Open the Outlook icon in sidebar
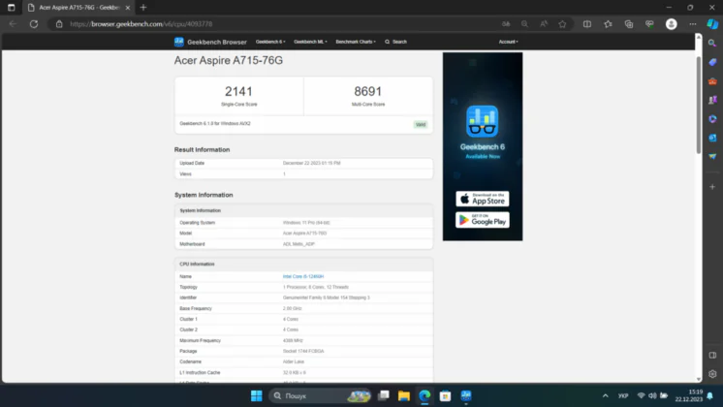723x407 pixels. pyautogui.click(x=712, y=138)
